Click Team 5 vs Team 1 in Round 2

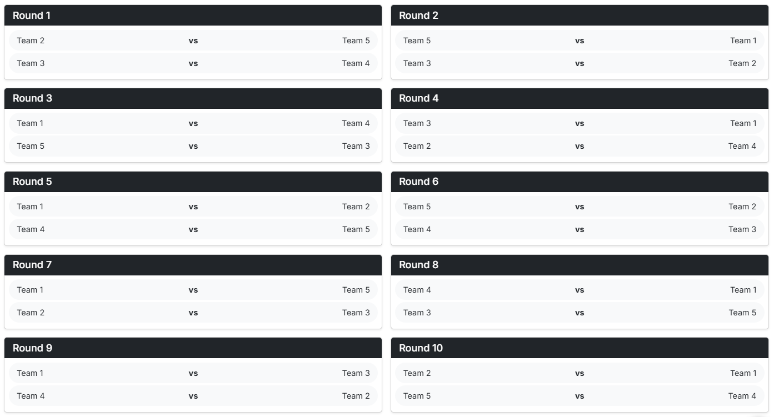click(580, 40)
